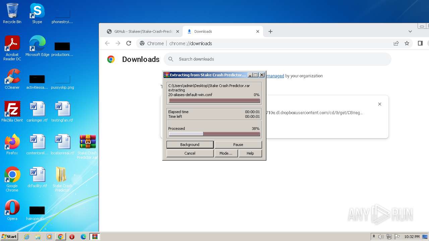This screenshot has width=429, height=241.
Task: Select Stake Crash Predictor.rar archive icon
Action: click(87, 147)
